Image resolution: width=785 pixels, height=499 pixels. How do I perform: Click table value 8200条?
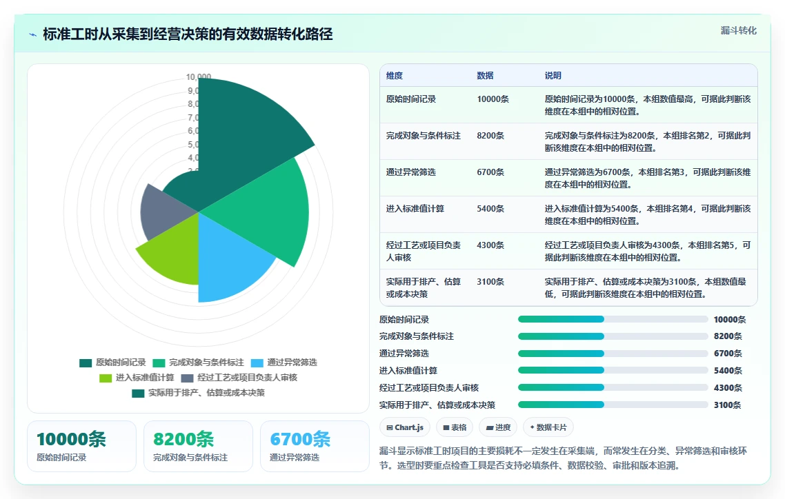(x=490, y=136)
